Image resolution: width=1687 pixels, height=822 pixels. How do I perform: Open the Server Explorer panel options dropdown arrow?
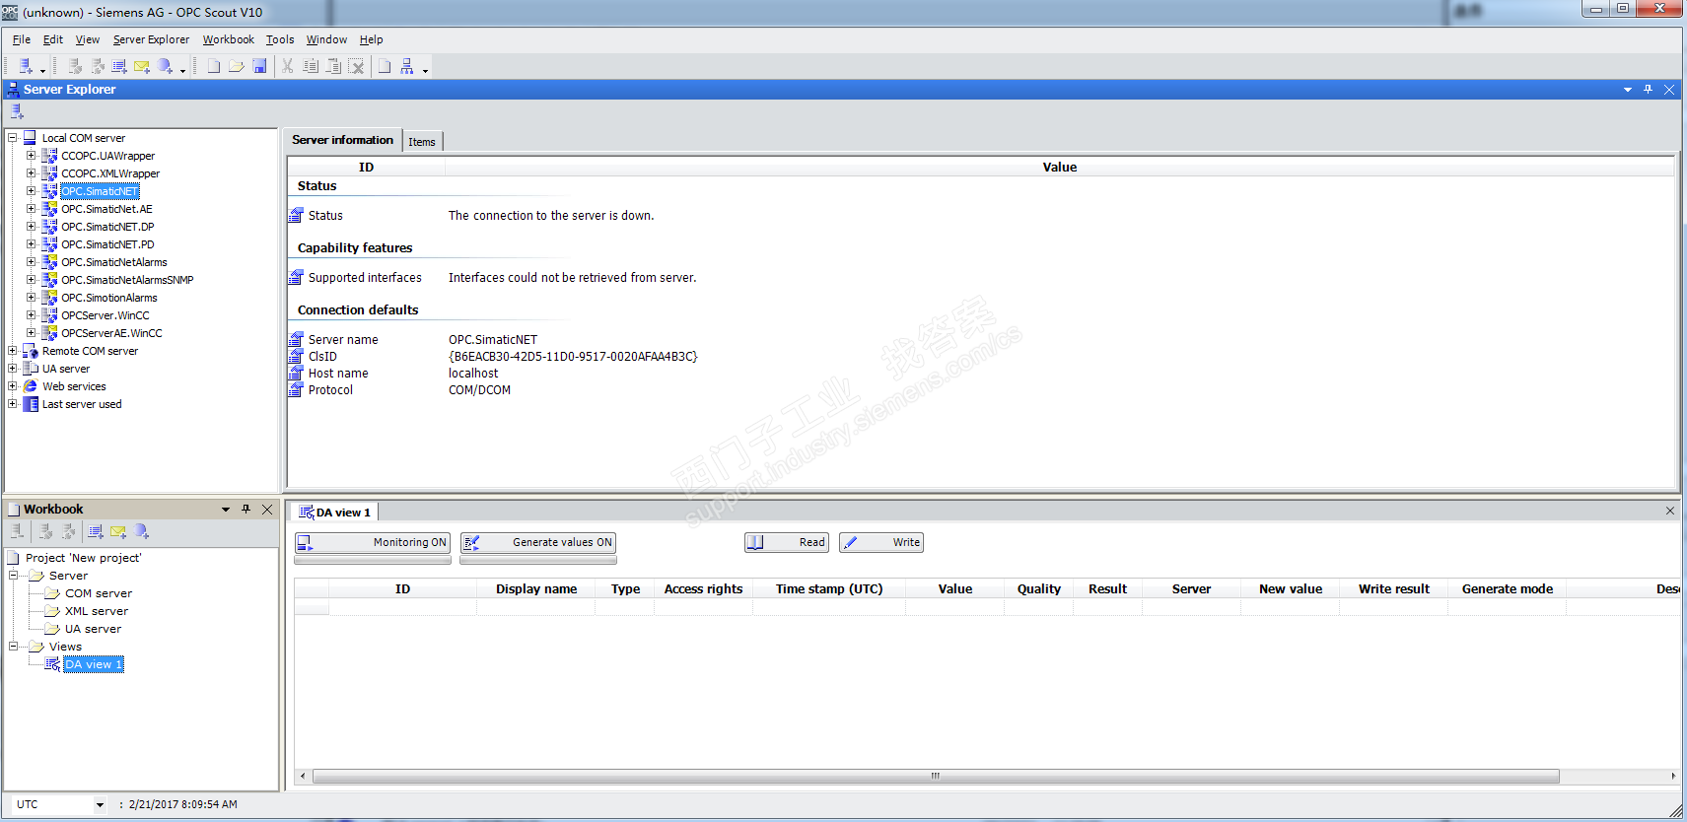(x=1627, y=90)
